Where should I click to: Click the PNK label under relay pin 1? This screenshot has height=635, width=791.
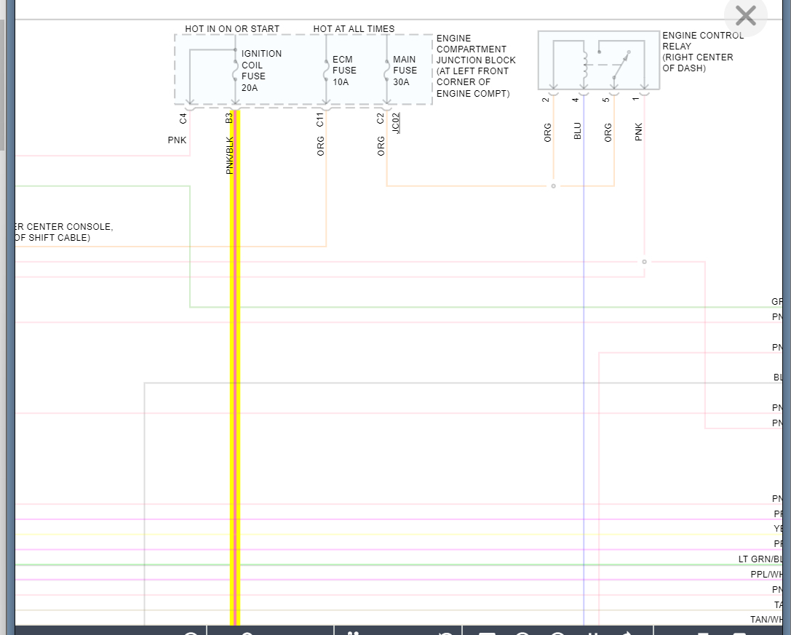[x=639, y=132]
